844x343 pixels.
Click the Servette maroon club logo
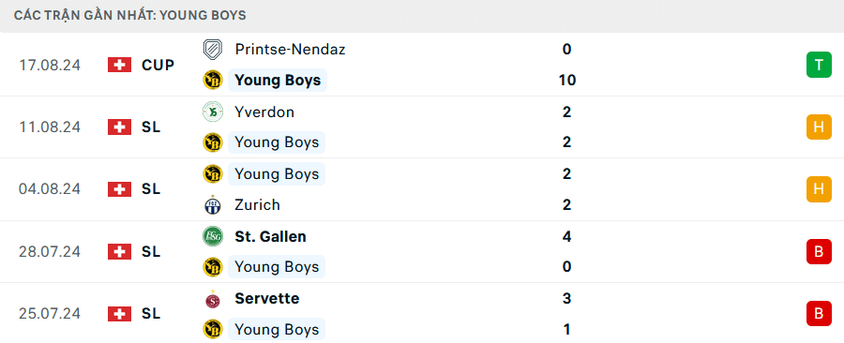click(213, 299)
